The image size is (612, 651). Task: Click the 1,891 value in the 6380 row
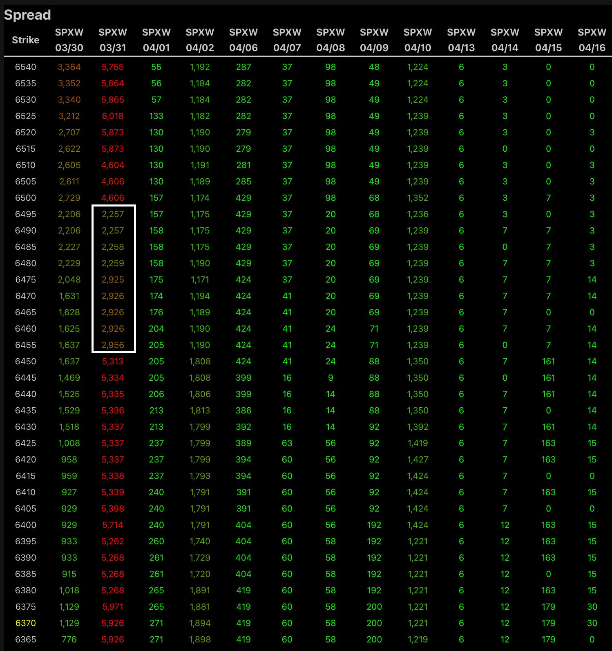point(200,590)
